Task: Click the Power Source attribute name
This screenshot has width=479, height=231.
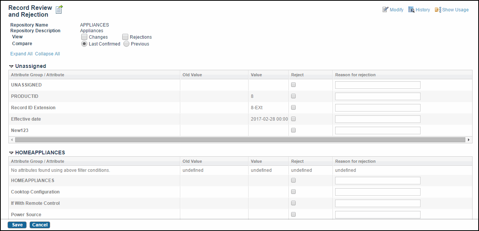Action: [x=26, y=215]
